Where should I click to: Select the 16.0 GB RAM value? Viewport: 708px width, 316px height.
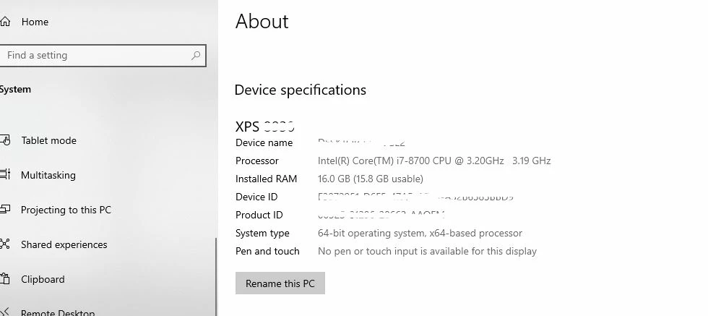pyautogui.click(x=370, y=179)
